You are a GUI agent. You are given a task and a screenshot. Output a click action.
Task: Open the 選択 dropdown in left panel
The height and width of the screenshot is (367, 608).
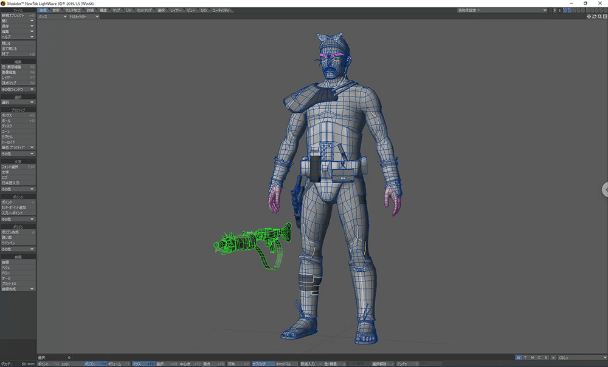(18, 103)
